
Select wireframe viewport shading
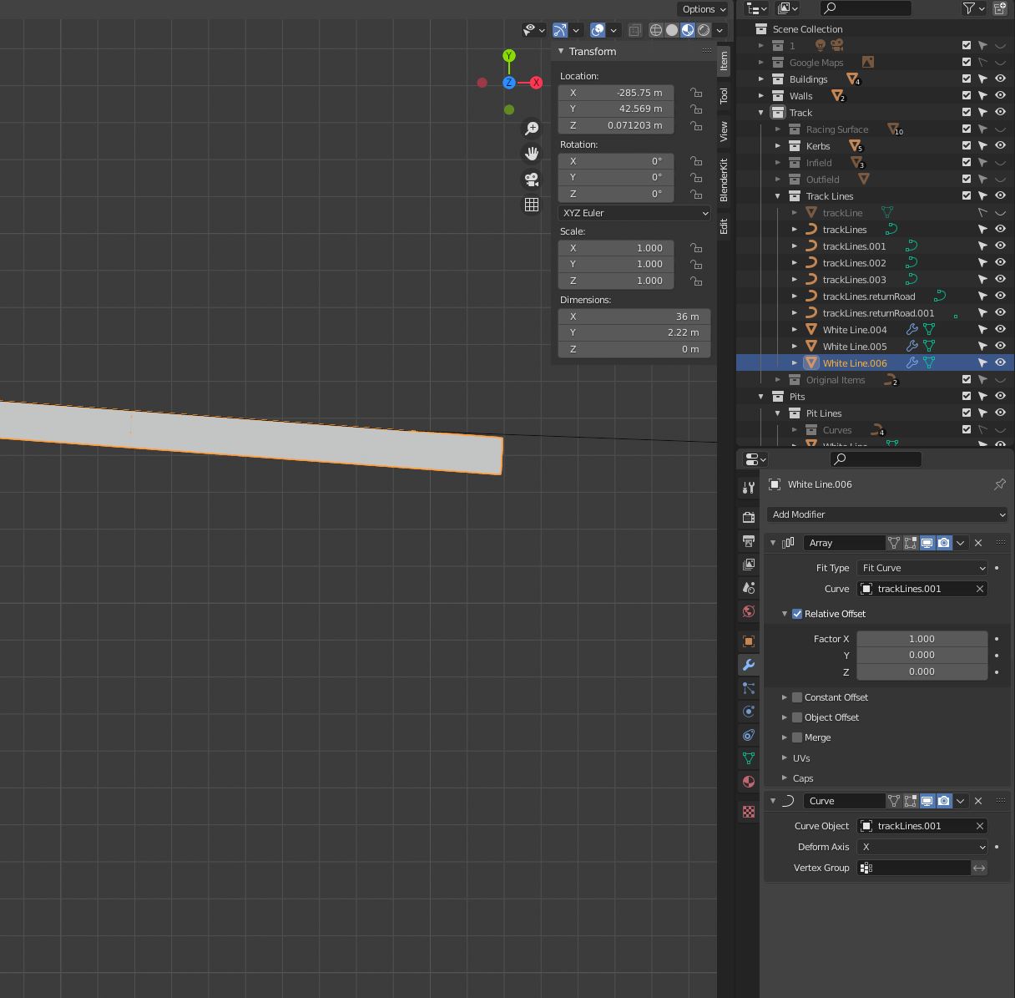coord(656,30)
